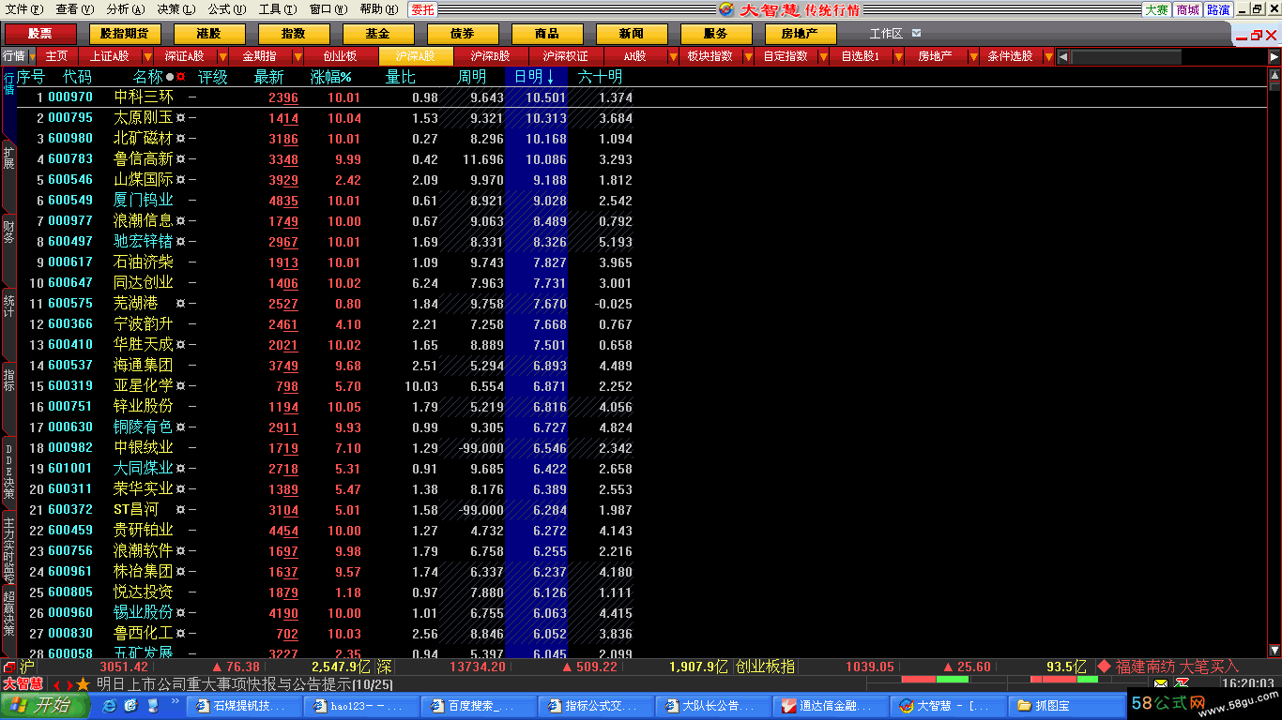Click the 创业板指 index in status bar
The image size is (1282, 720).
[765, 667]
